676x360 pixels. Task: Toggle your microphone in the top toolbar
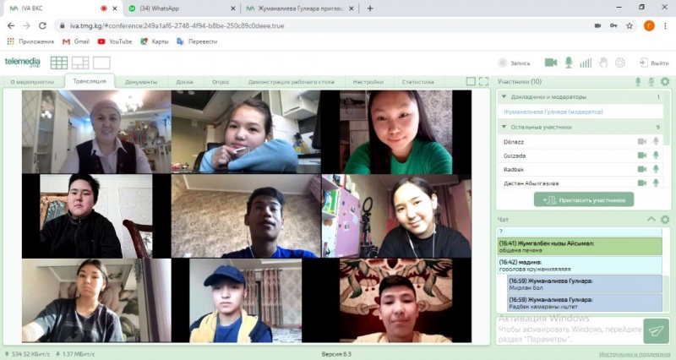tap(569, 63)
